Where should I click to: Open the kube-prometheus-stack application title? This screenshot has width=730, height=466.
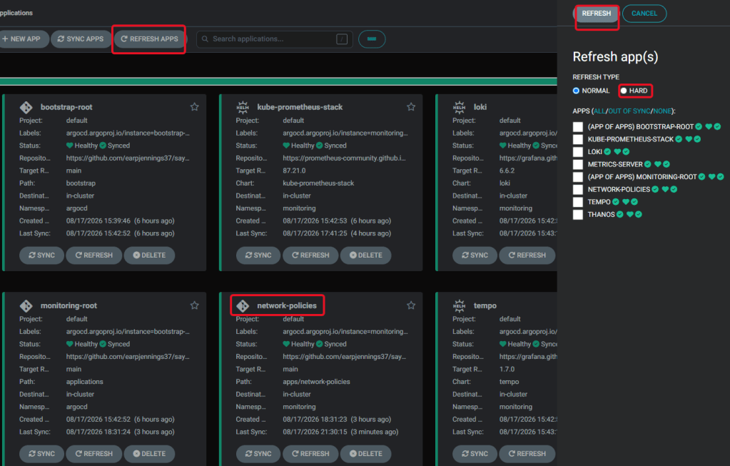pos(300,107)
